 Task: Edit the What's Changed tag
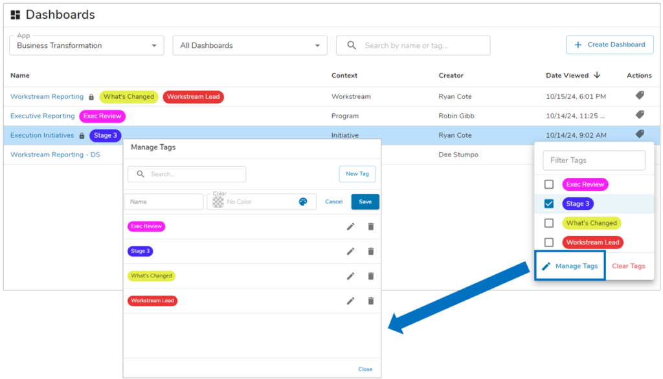point(350,276)
